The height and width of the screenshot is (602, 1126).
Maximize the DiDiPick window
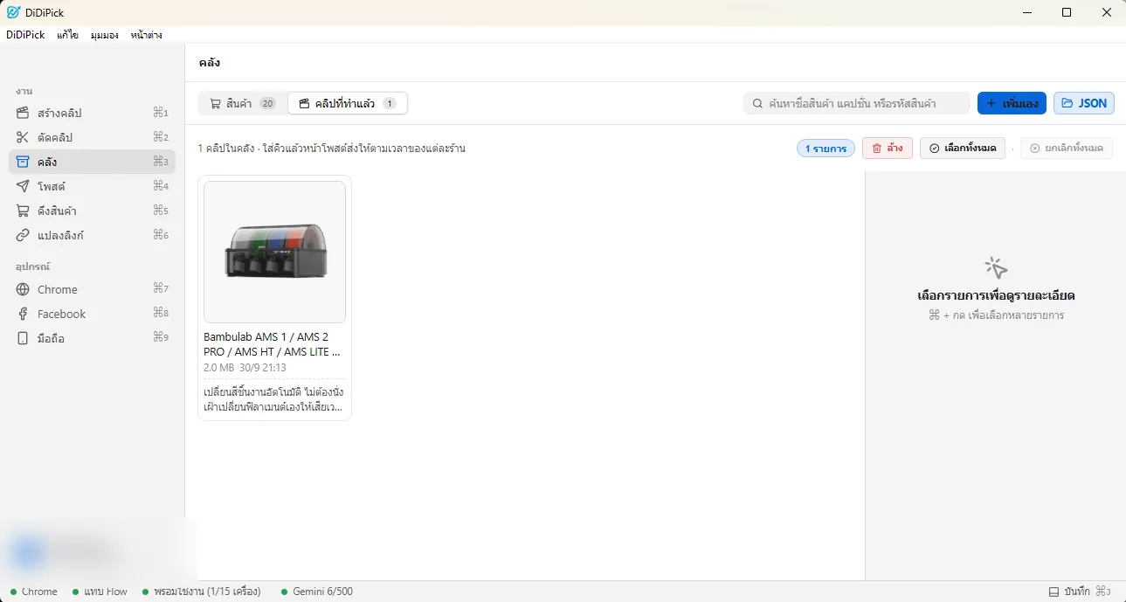1067,12
